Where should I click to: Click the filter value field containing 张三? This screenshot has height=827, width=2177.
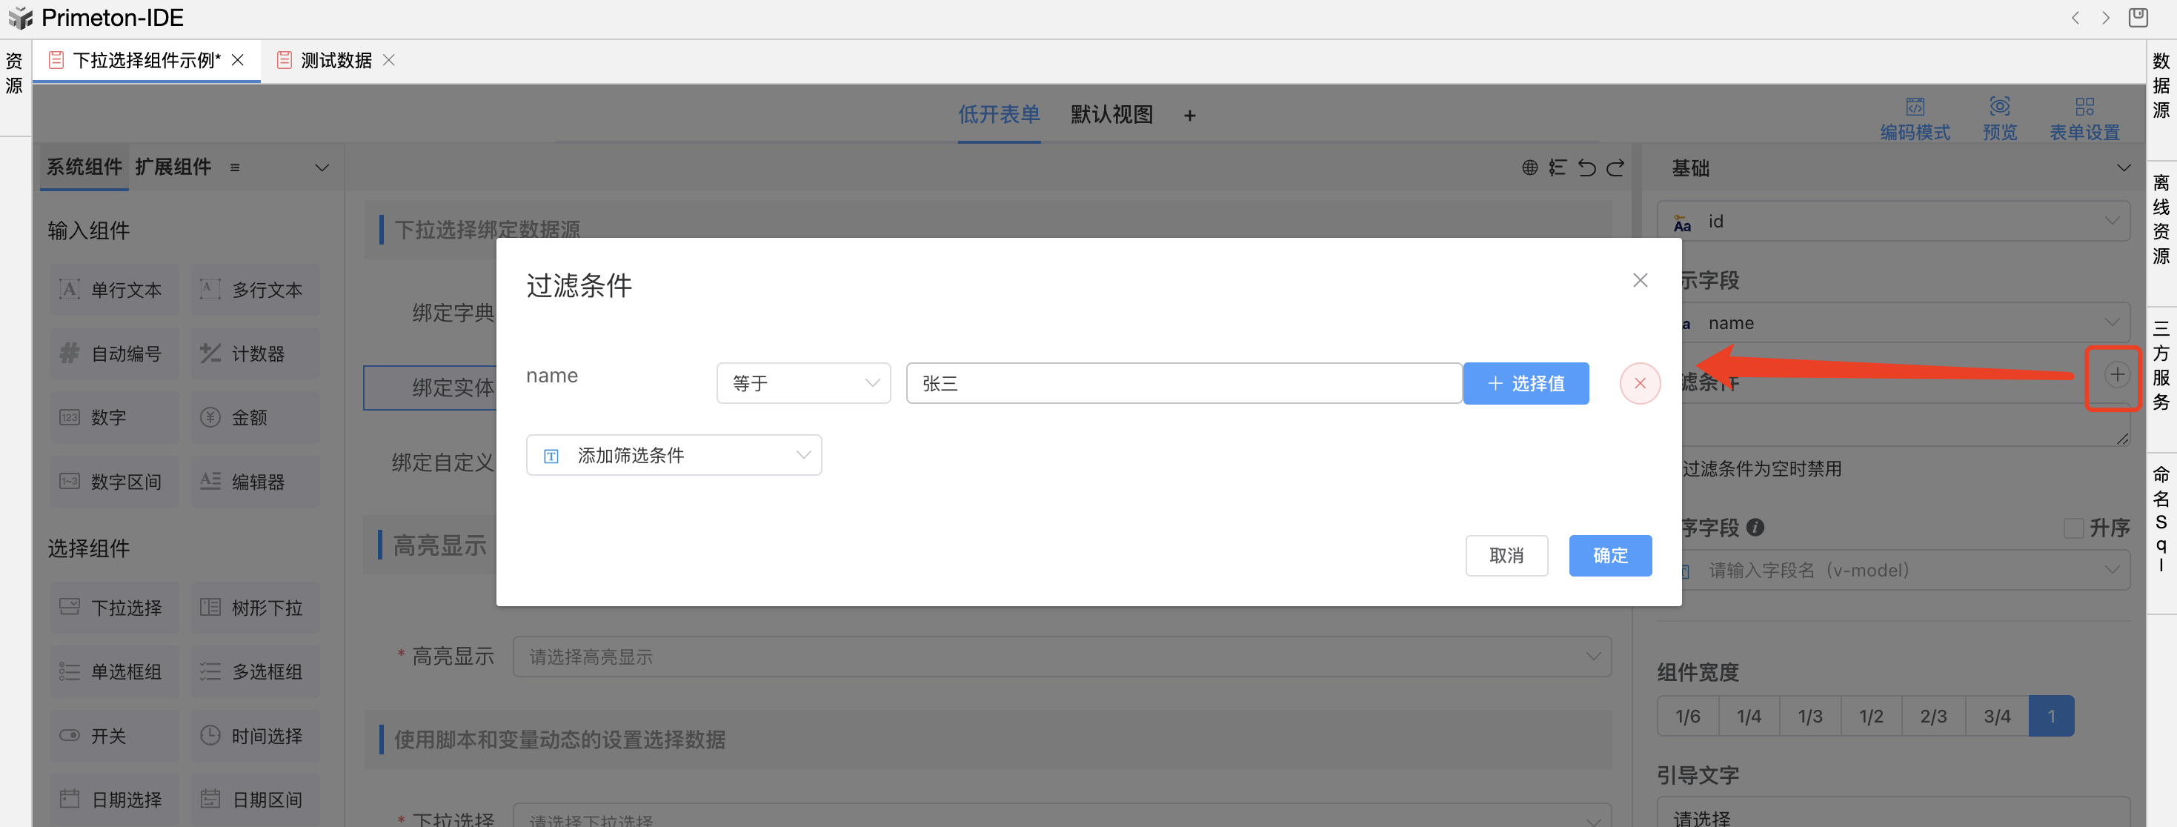tap(1183, 383)
